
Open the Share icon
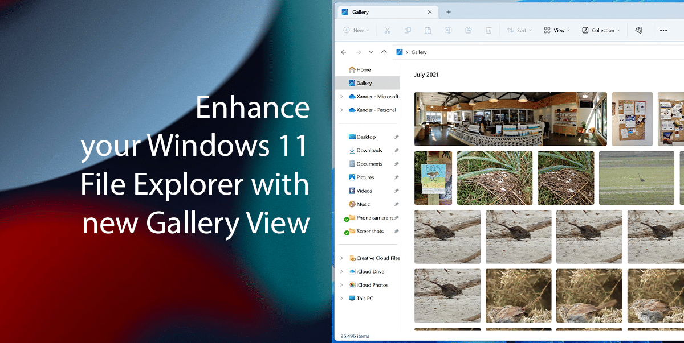pyautogui.click(x=468, y=30)
